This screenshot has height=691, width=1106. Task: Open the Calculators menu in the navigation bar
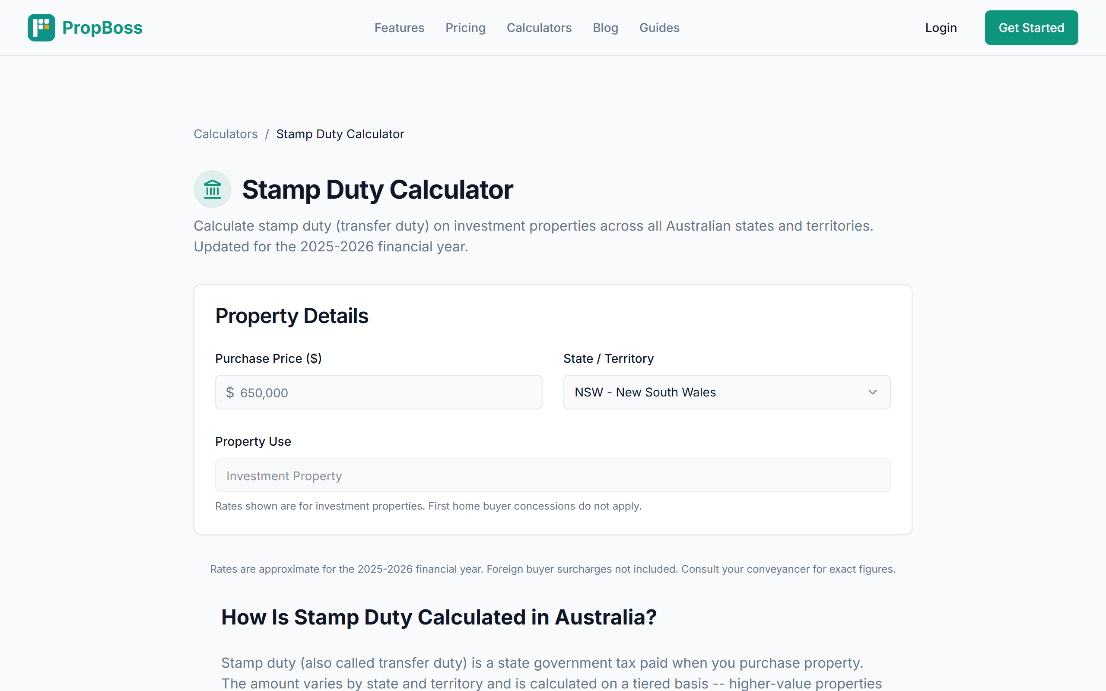[539, 27]
